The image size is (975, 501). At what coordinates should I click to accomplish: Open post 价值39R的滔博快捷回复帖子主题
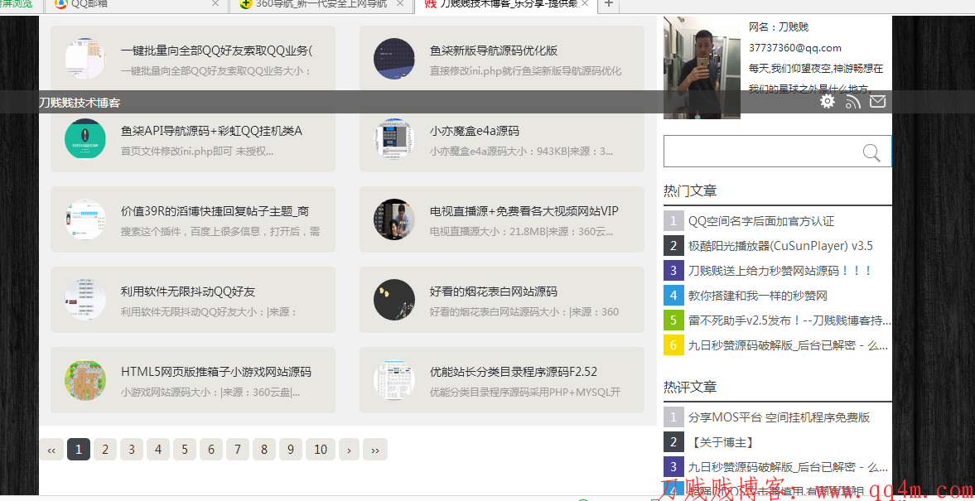click(215, 211)
